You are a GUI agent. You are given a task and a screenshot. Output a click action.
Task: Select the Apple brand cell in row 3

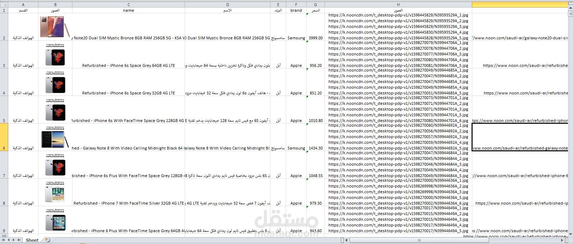(x=296, y=55)
